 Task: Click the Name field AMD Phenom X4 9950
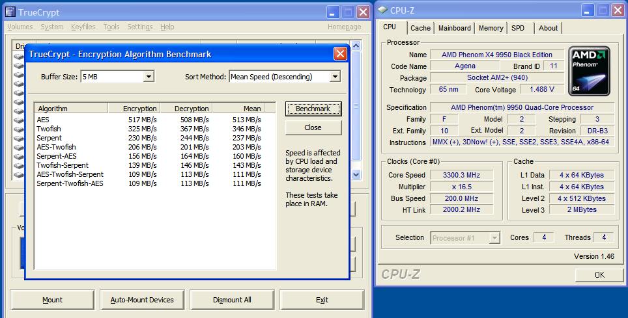[x=496, y=55]
